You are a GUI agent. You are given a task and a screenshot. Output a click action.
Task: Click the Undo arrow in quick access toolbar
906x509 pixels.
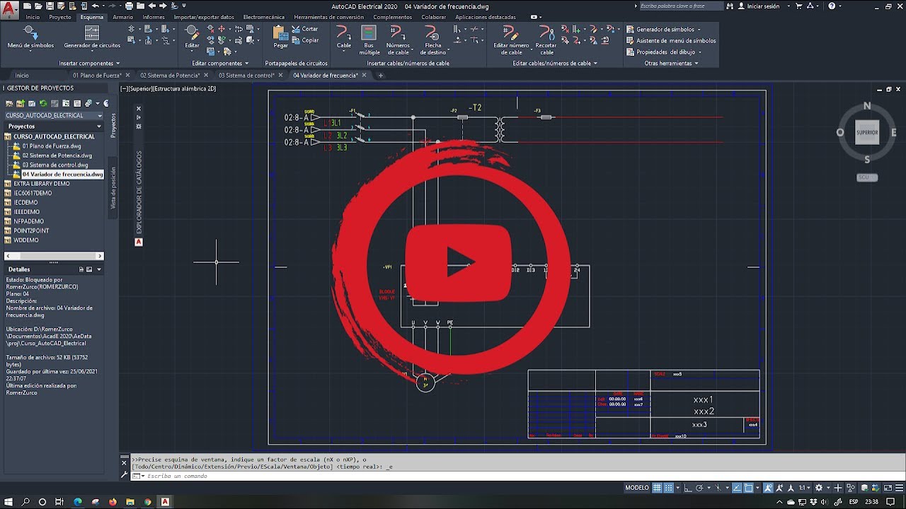click(96, 6)
